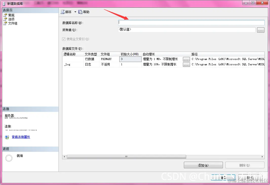Select the PRIMARY filegroup cell
The width and height of the screenshot is (270, 185).
[109, 59]
